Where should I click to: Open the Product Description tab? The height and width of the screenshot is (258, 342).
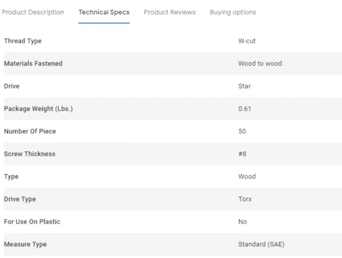pos(33,12)
